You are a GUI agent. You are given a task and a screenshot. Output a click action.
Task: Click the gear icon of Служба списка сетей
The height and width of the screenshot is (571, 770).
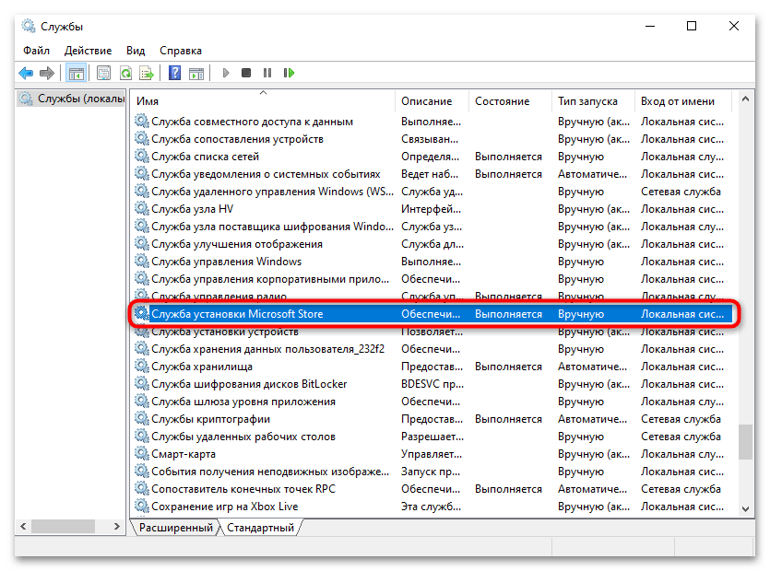tap(142, 156)
